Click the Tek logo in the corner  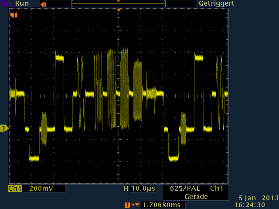point(7,3)
